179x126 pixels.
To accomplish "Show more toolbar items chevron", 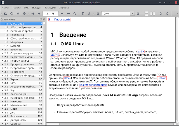I will [178, 14].
